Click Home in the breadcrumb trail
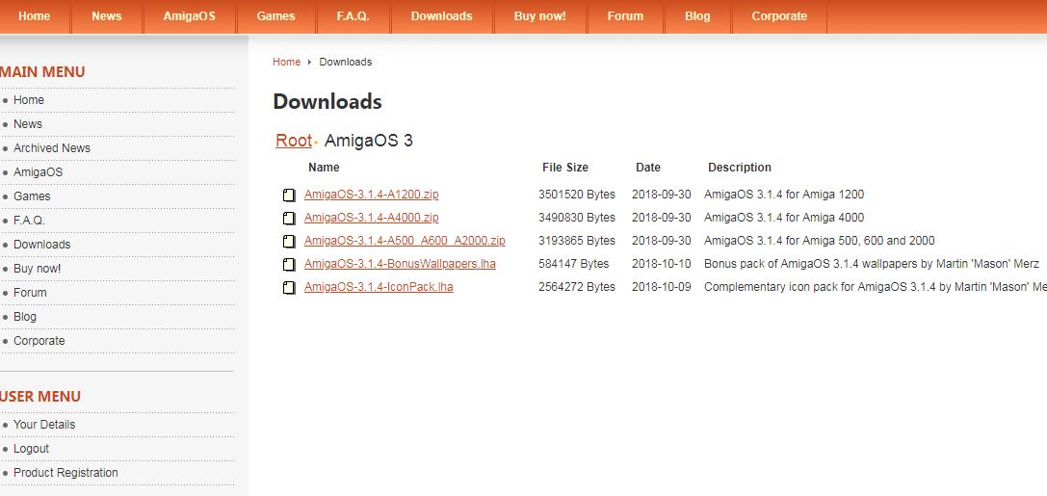1047x496 pixels. [x=286, y=62]
